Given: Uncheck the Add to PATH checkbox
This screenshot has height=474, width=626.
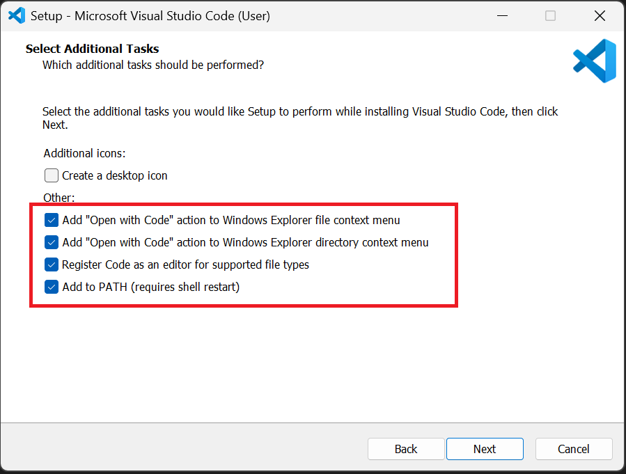Looking at the screenshot, I should pyautogui.click(x=51, y=287).
